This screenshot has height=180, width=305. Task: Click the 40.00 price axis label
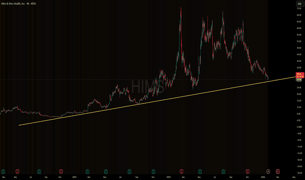tap(299, 61)
